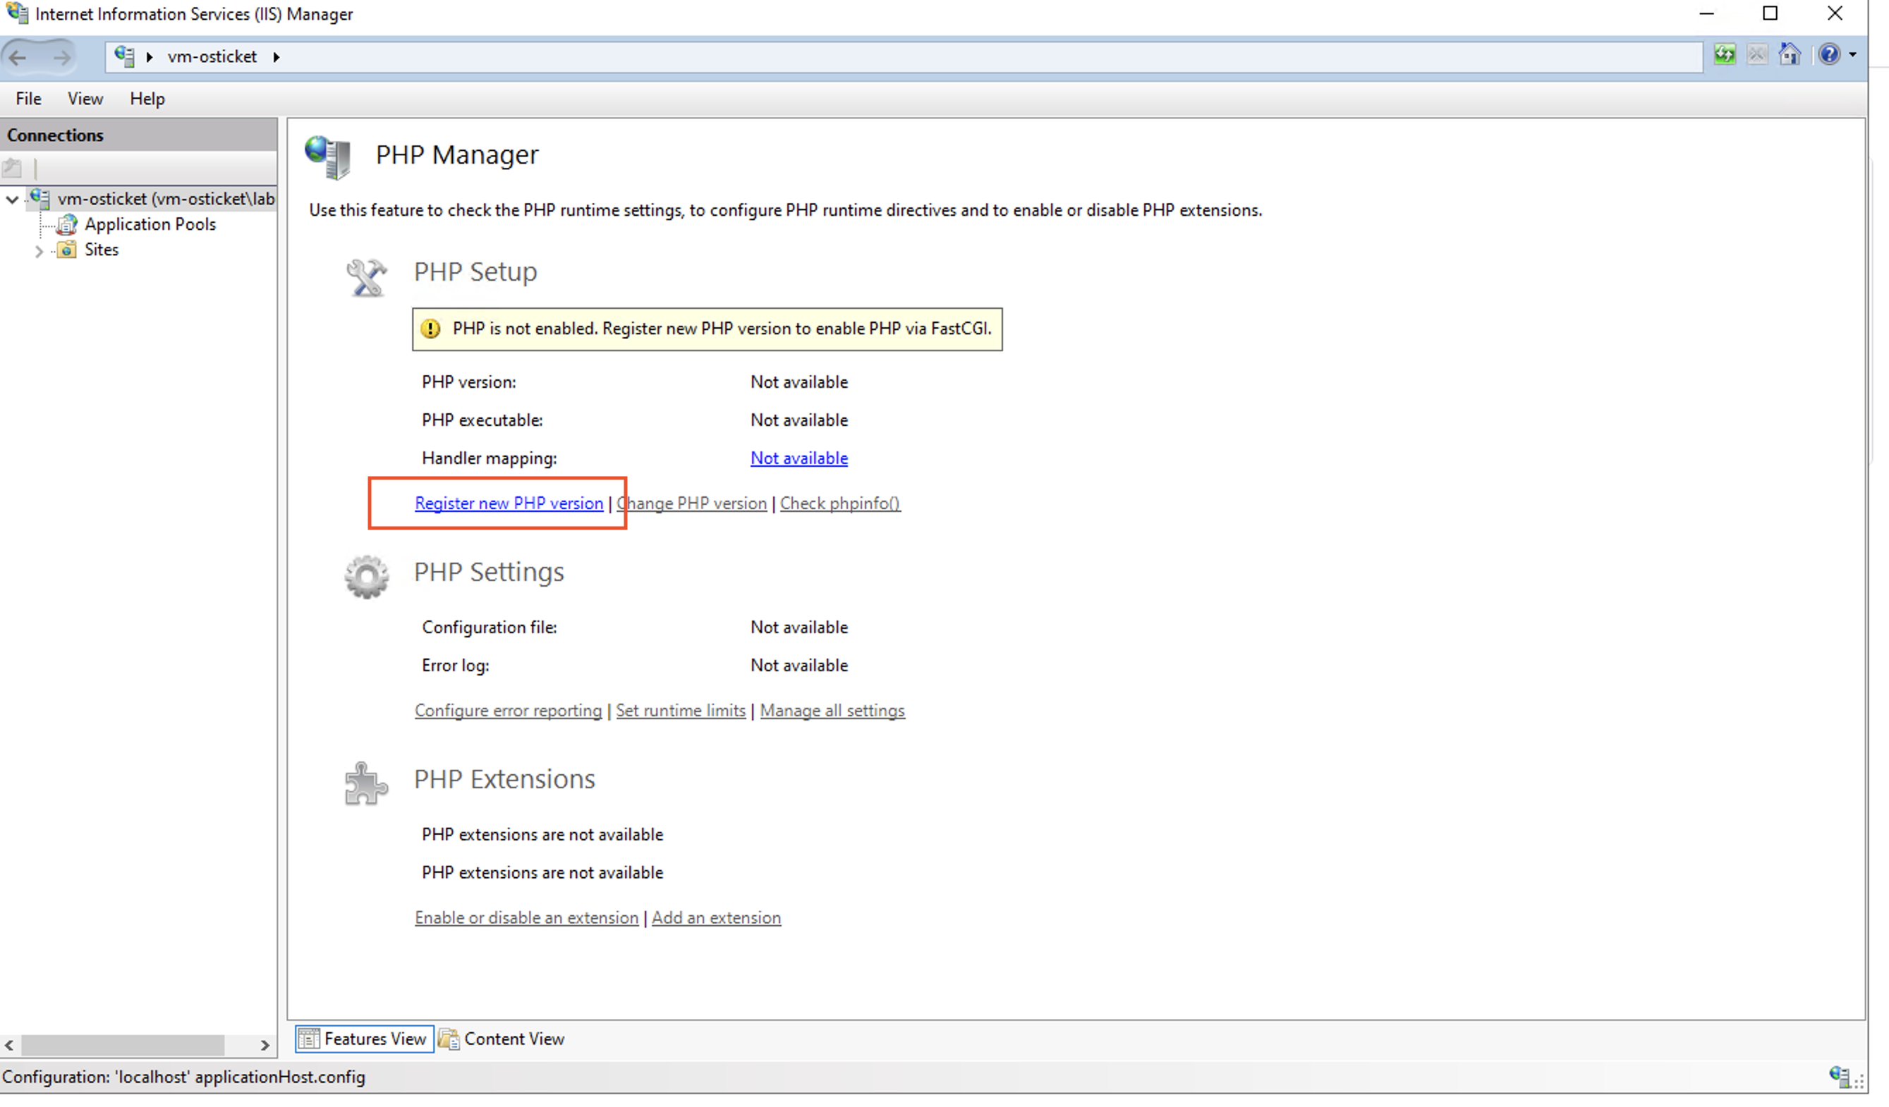
Task: Click Register new PHP version link
Action: coord(509,503)
